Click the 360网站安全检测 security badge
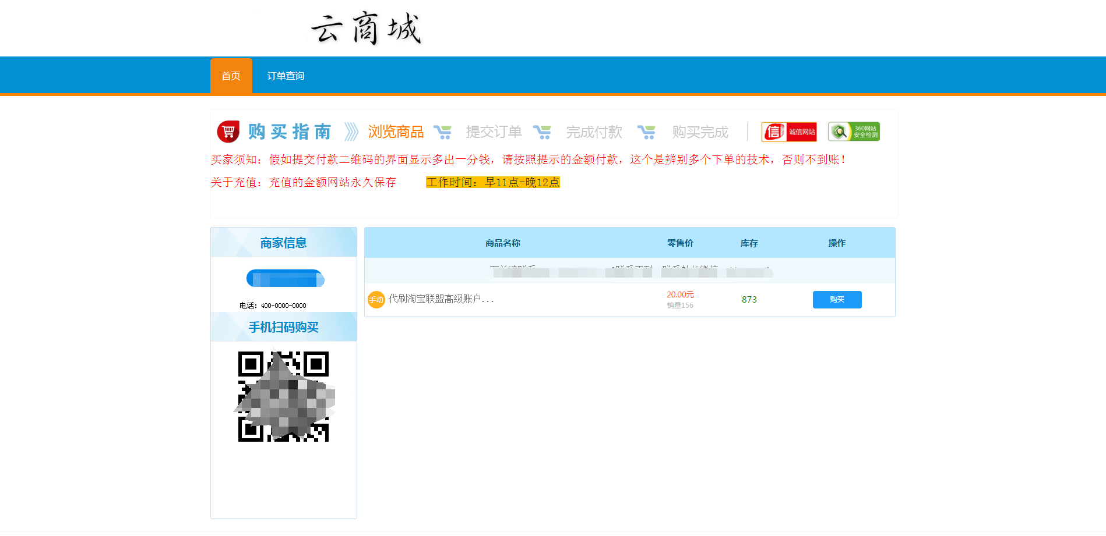The width and height of the screenshot is (1106, 536). pyautogui.click(x=853, y=132)
